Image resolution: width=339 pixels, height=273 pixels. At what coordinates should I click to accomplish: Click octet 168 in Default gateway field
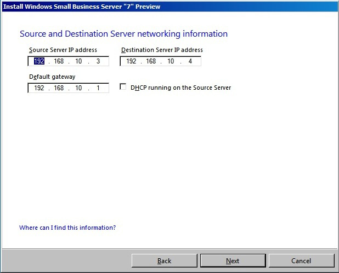pyautogui.click(x=59, y=88)
